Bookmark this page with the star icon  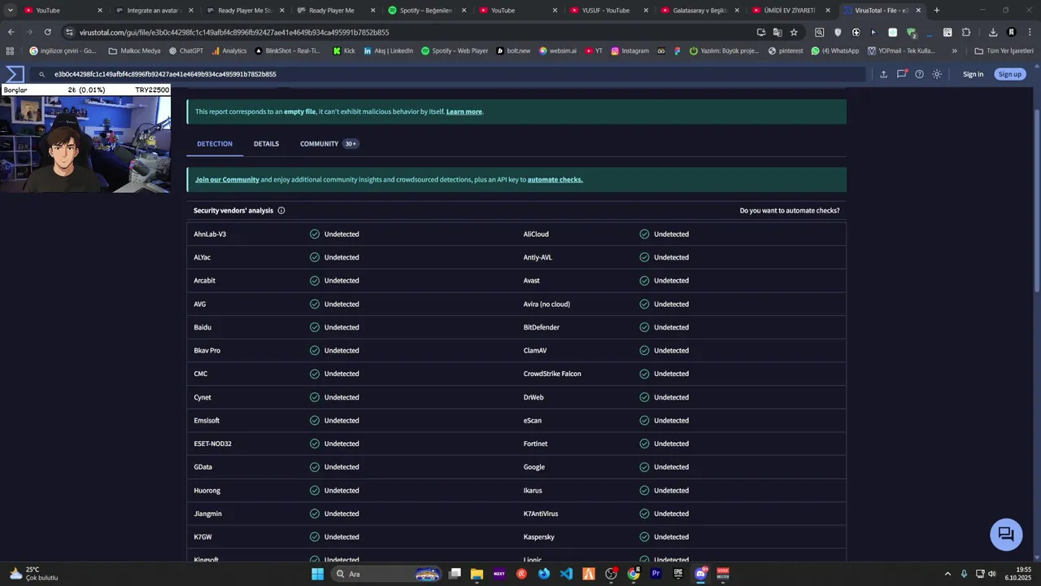[x=794, y=33]
